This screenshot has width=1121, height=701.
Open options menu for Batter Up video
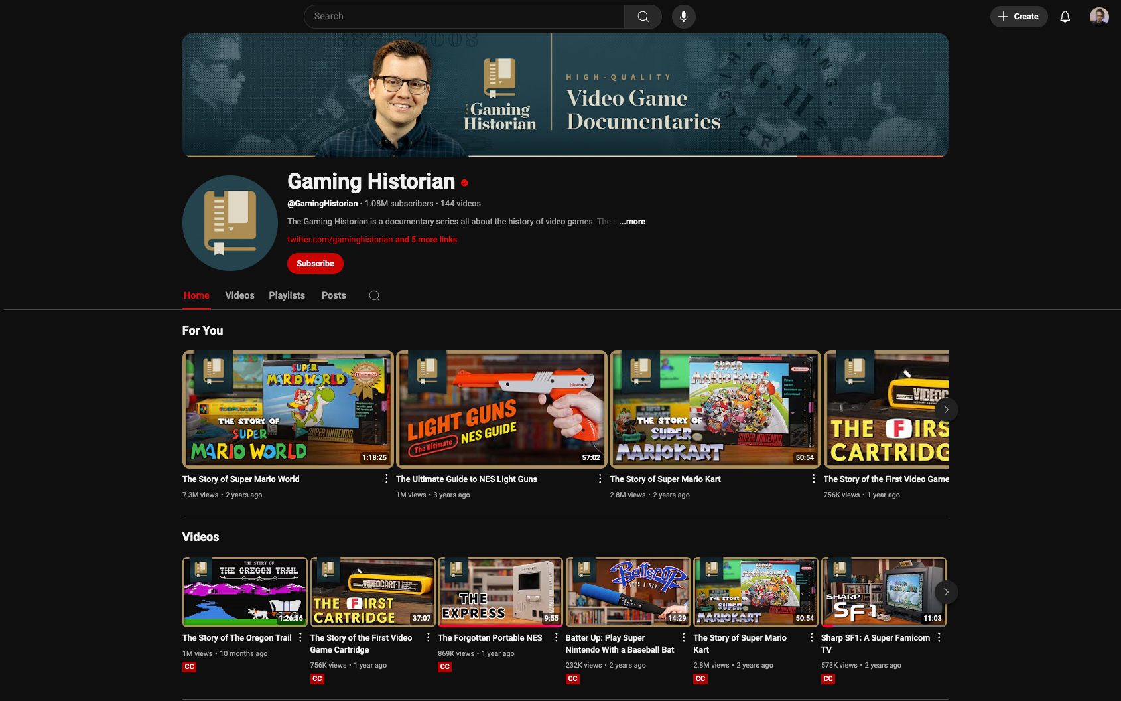coord(684,637)
